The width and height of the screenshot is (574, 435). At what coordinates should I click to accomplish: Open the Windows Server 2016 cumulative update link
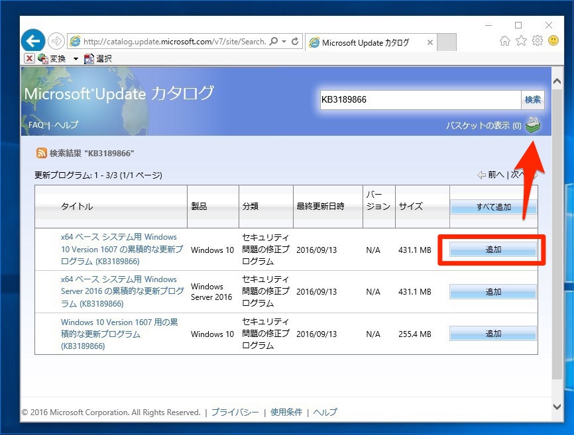click(123, 291)
